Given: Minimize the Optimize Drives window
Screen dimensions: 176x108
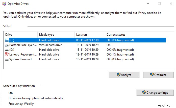Looking at the screenshot, I should [x=148, y=4].
